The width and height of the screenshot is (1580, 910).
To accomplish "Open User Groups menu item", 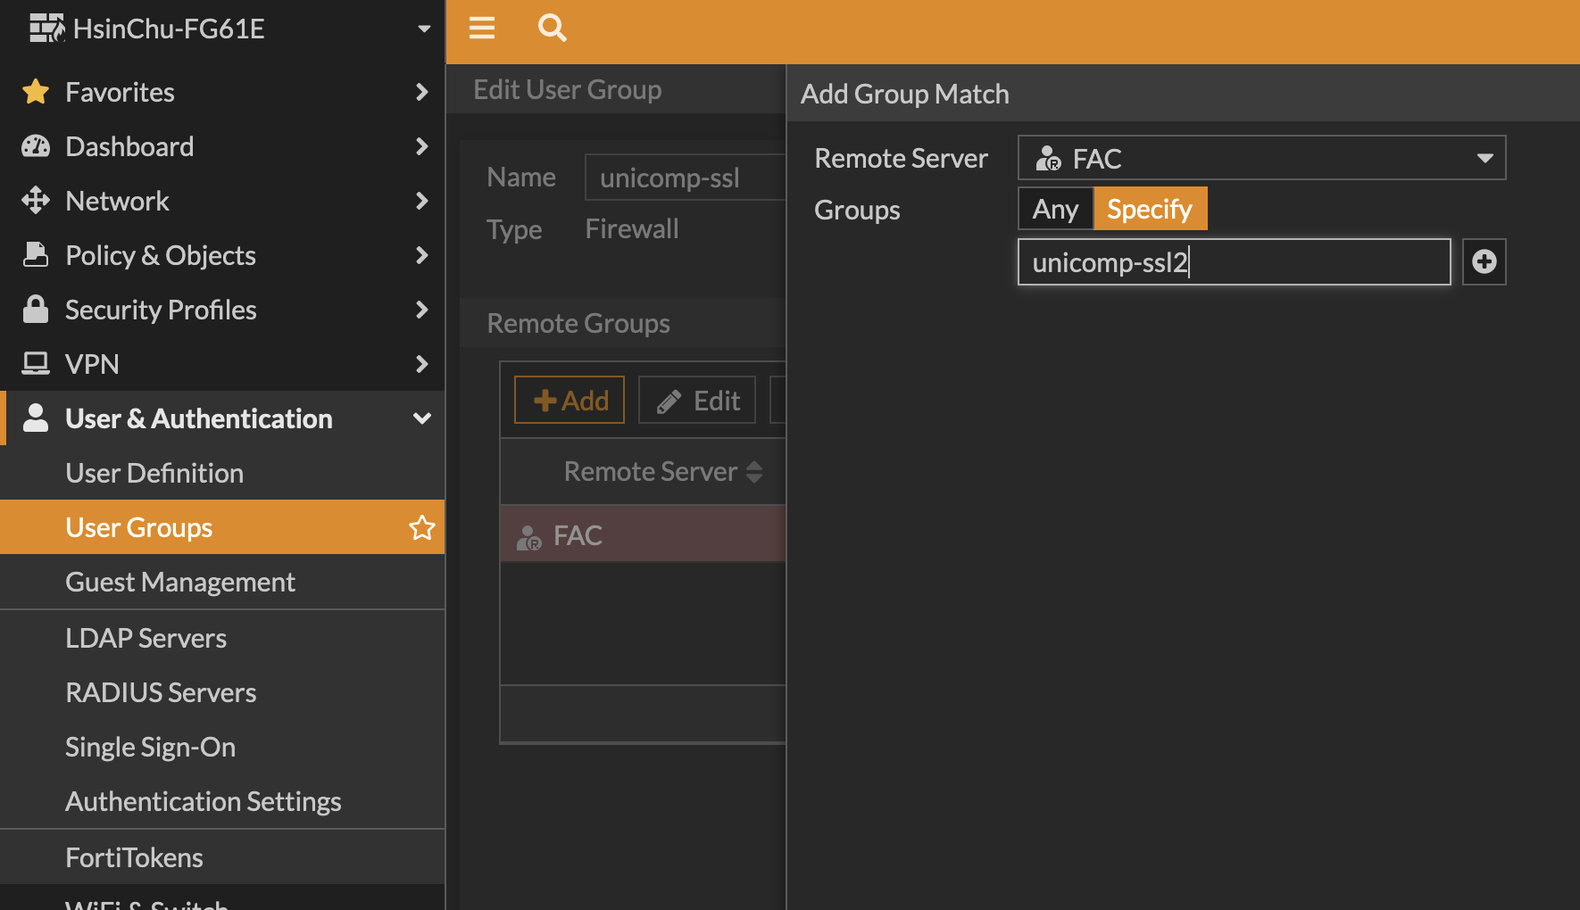I will pyautogui.click(x=222, y=527).
